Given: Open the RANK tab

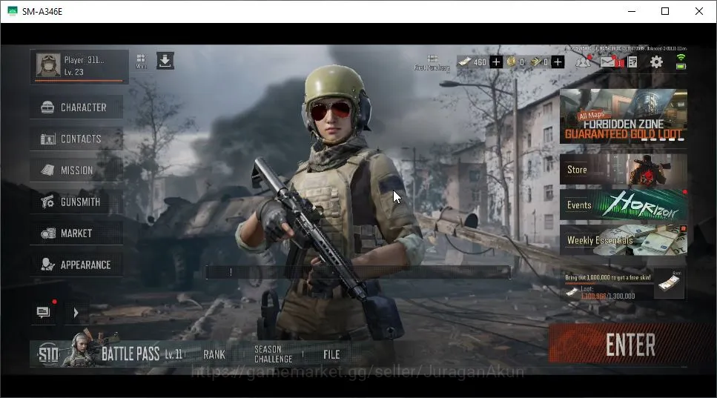Looking at the screenshot, I should pyautogui.click(x=214, y=354).
